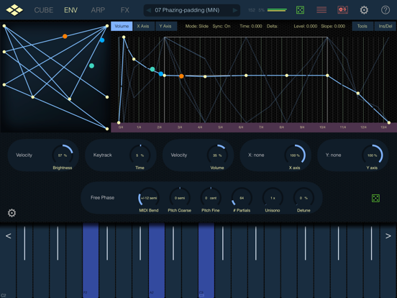Click the Level: 0.000 readout

point(306,26)
